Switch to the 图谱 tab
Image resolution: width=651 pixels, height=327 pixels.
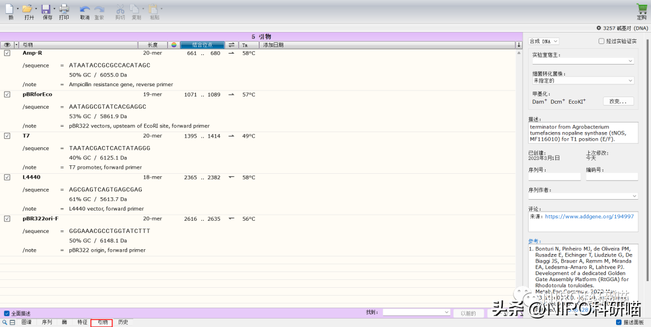point(27,322)
